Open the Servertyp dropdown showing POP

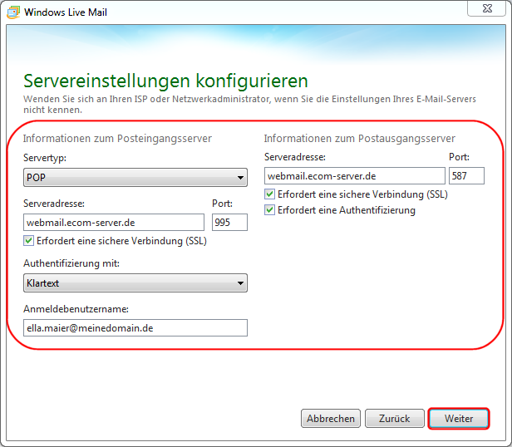(135, 177)
